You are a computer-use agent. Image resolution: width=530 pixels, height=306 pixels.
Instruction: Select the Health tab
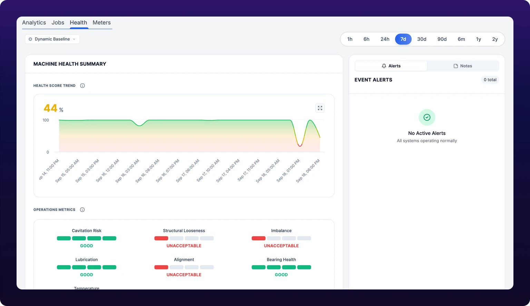click(x=78, y=23)
